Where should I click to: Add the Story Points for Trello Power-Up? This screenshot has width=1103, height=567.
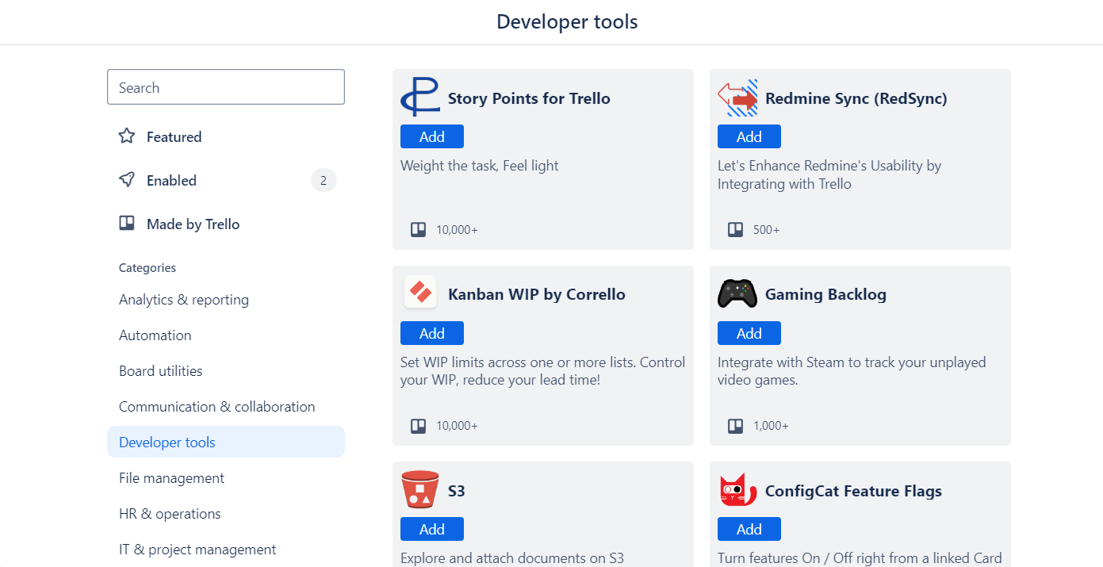pos(432,136)
